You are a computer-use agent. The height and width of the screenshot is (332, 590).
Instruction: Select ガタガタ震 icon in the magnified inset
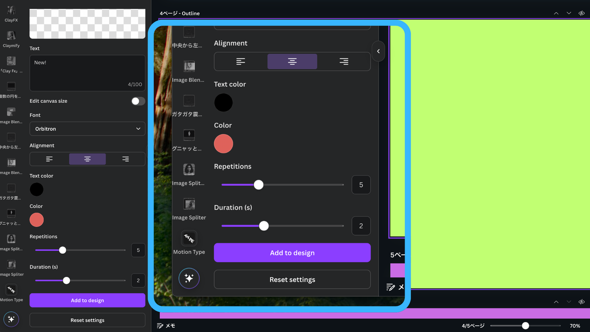189,100
